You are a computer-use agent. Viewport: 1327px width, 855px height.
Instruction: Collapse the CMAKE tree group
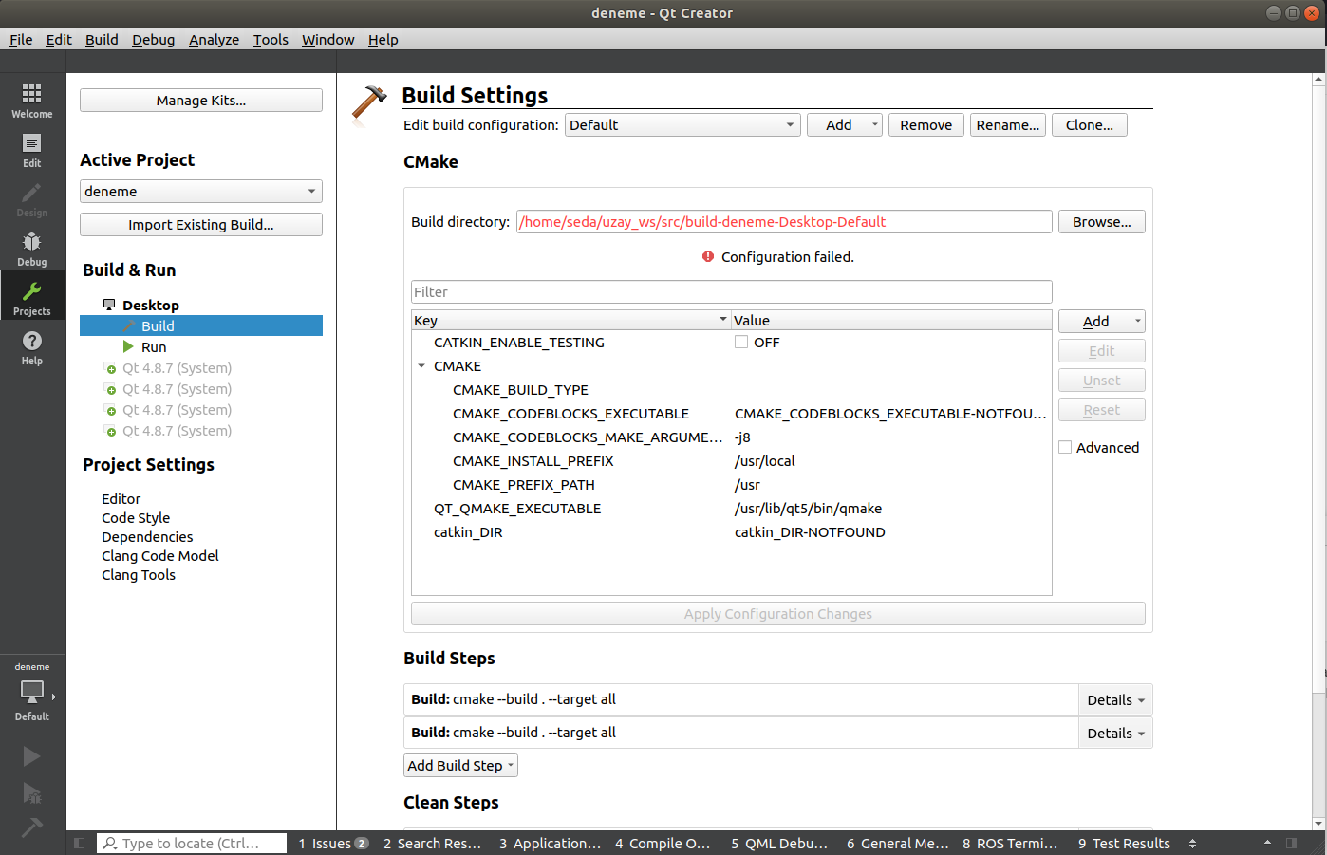pos(421,366)
